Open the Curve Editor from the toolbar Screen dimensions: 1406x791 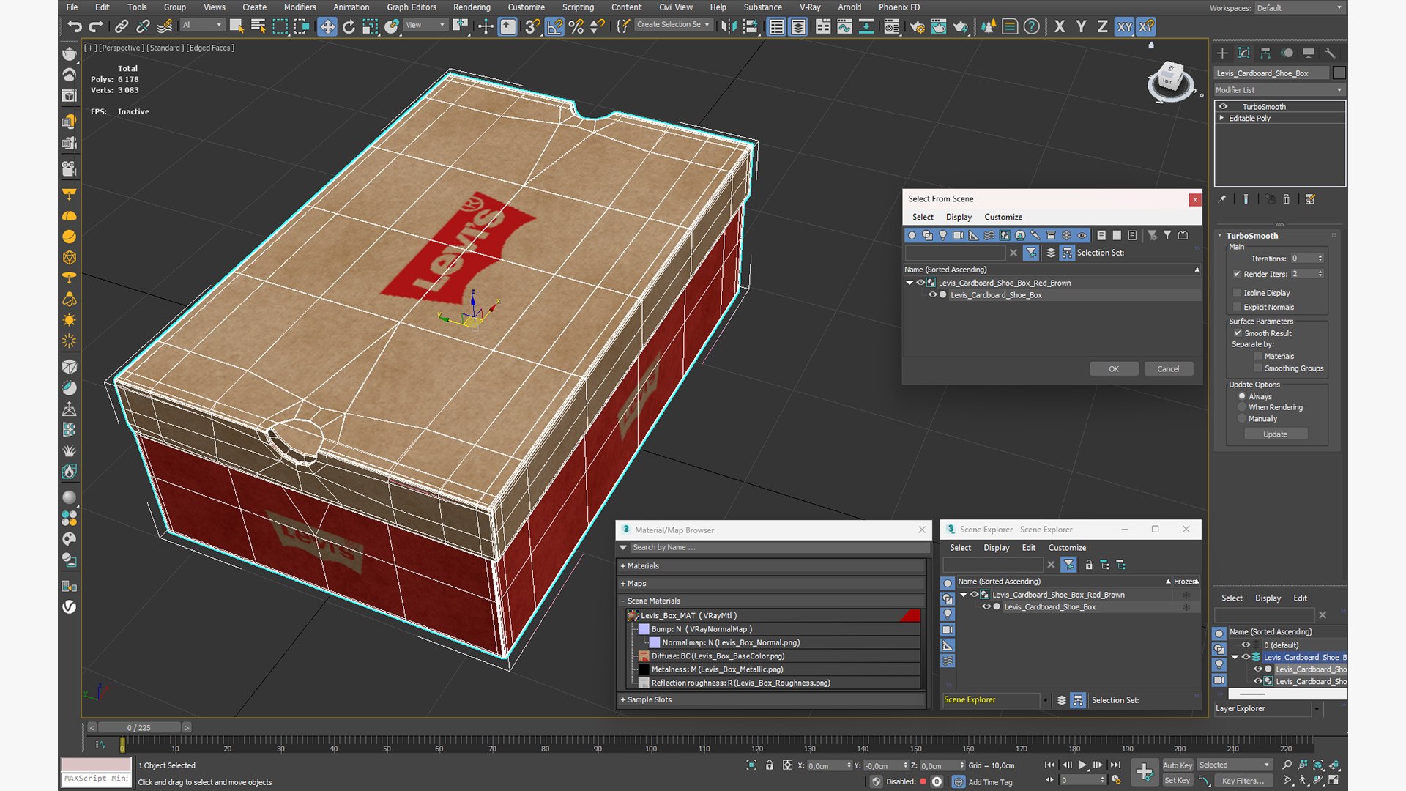844,27
